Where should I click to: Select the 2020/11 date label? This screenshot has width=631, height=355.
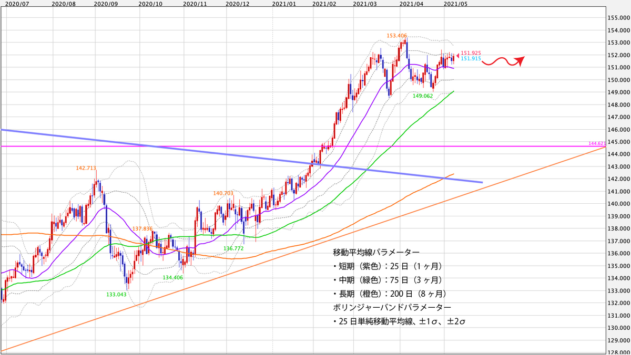[x=194, y=4]
